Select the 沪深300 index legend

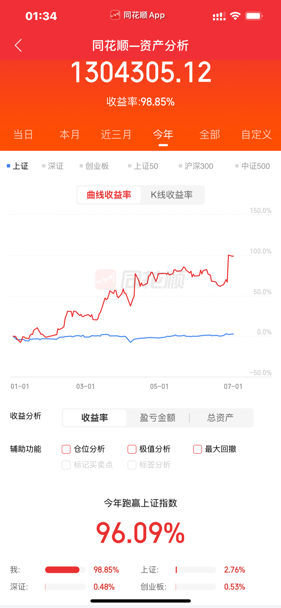(x=196, y=166)
